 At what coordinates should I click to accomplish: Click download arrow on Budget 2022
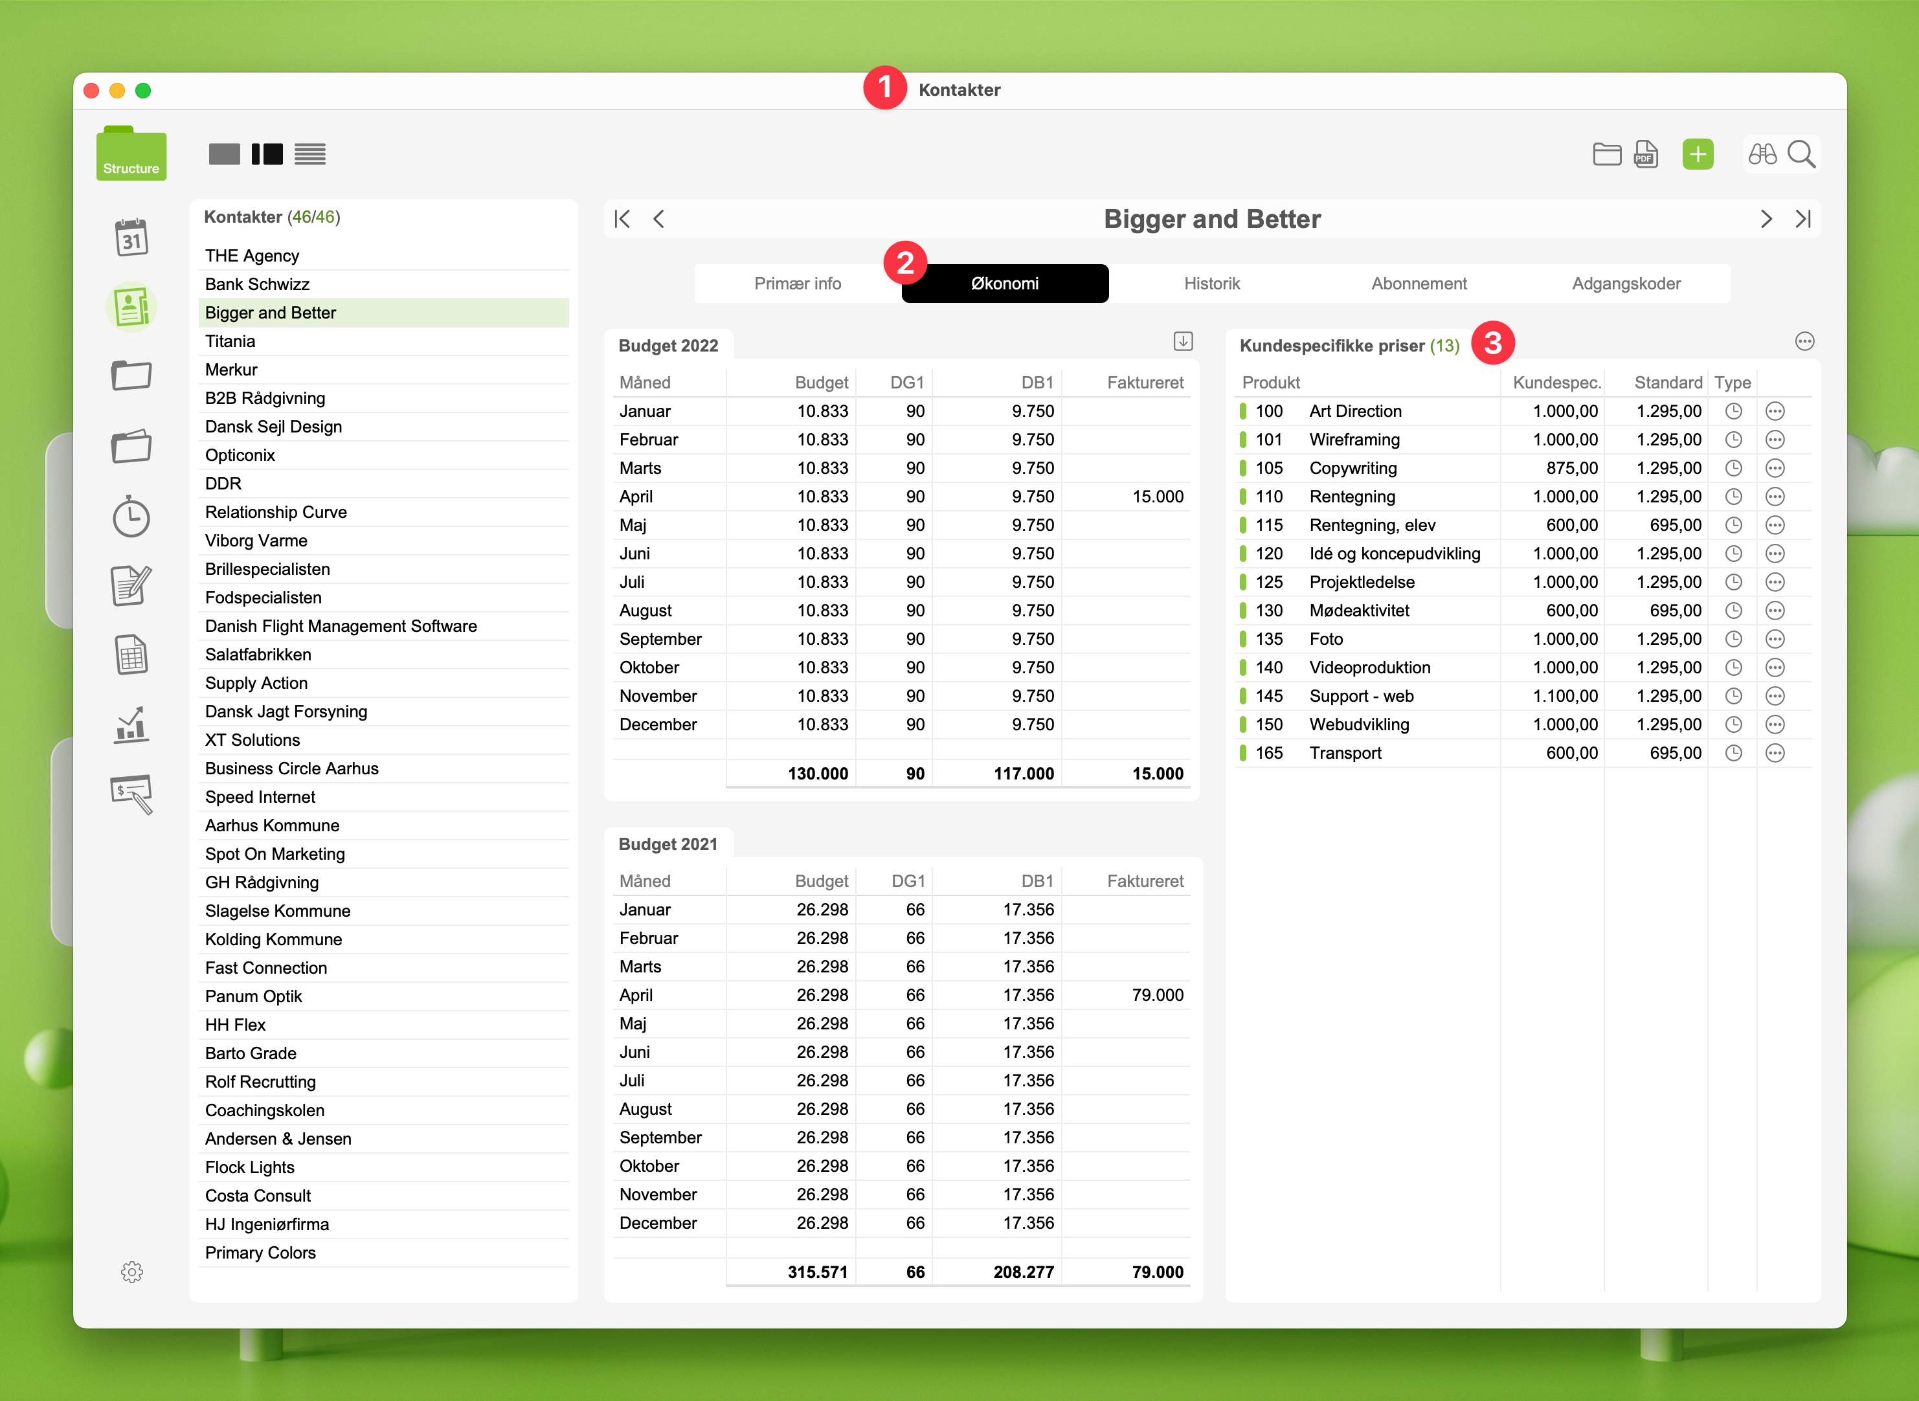1183,342
